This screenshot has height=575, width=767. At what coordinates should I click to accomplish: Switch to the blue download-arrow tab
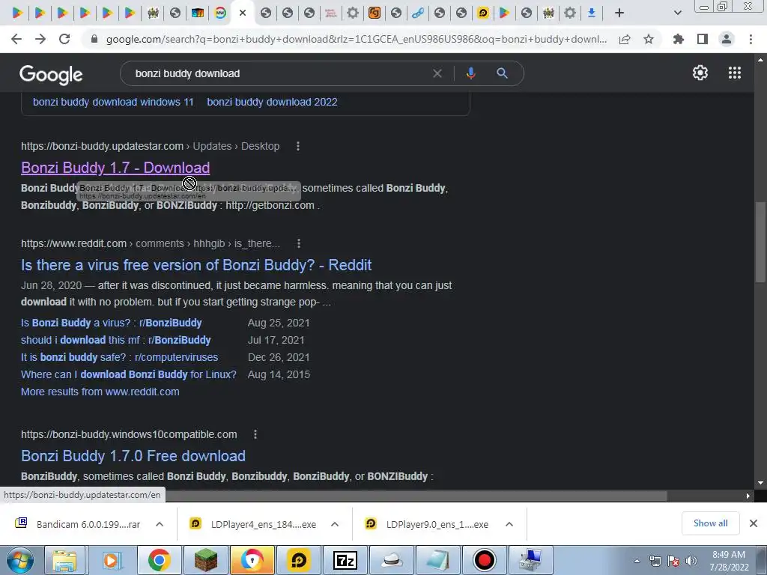click(592, 13)
